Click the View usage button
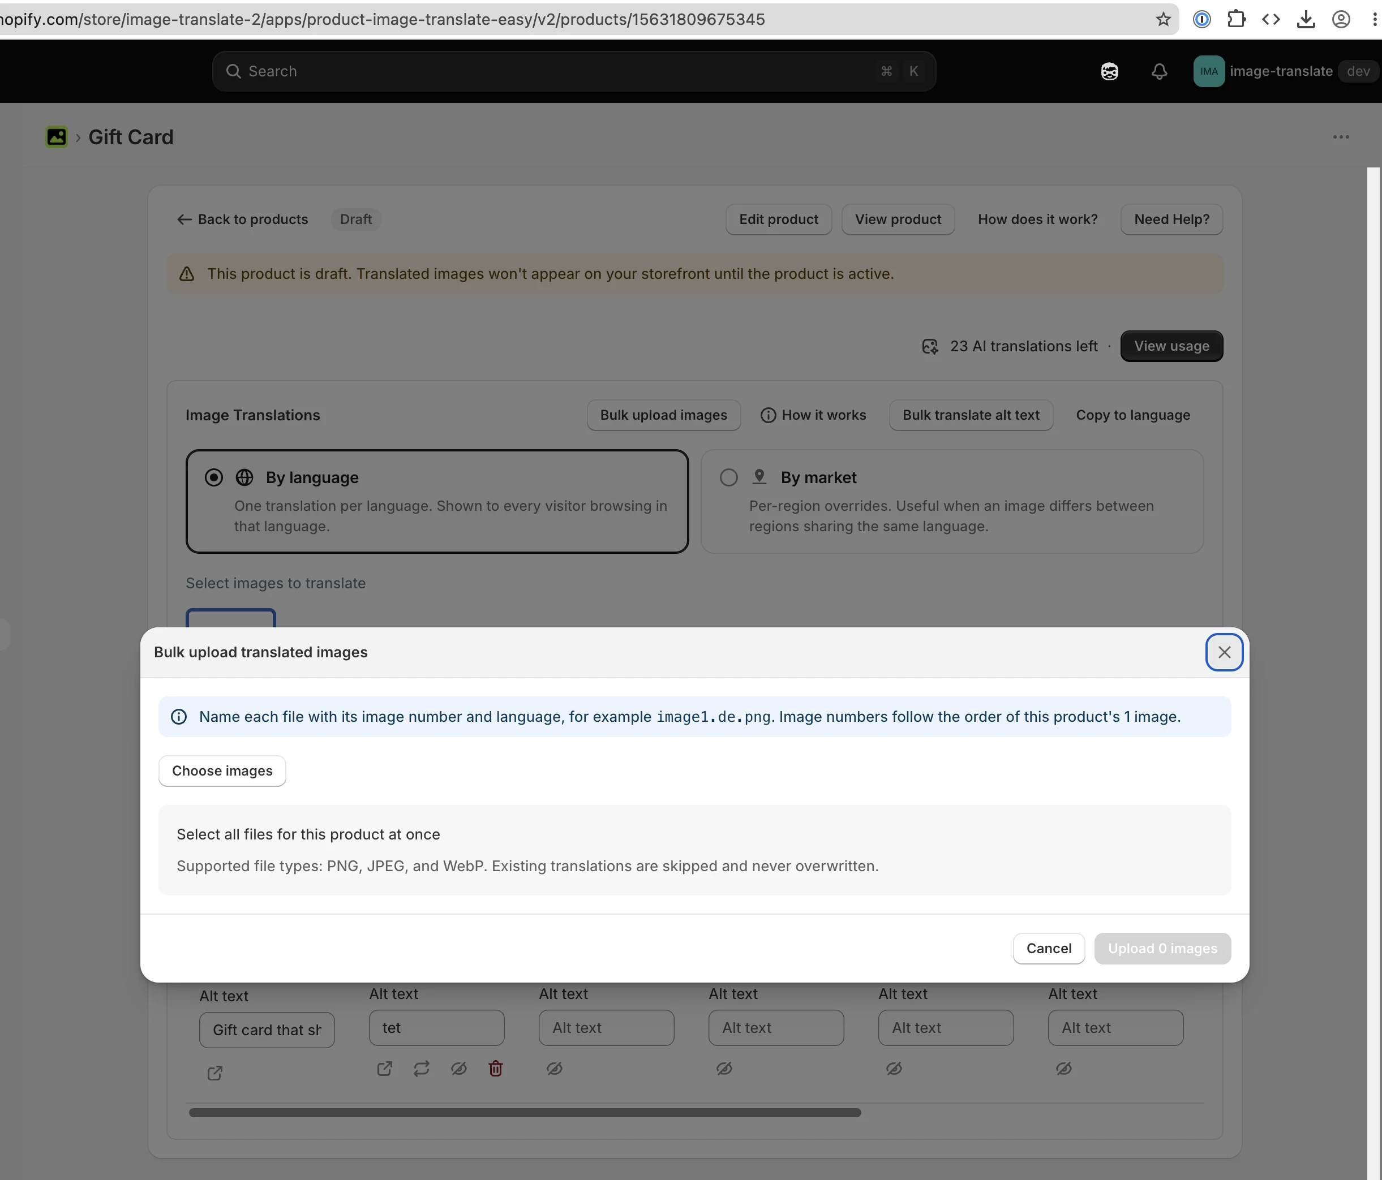The width and height of the screenshot is (1382, 1180). pyautogui.click(x=1171, y=346)
